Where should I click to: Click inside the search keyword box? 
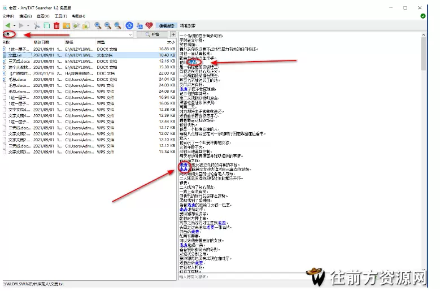(65, 34)
